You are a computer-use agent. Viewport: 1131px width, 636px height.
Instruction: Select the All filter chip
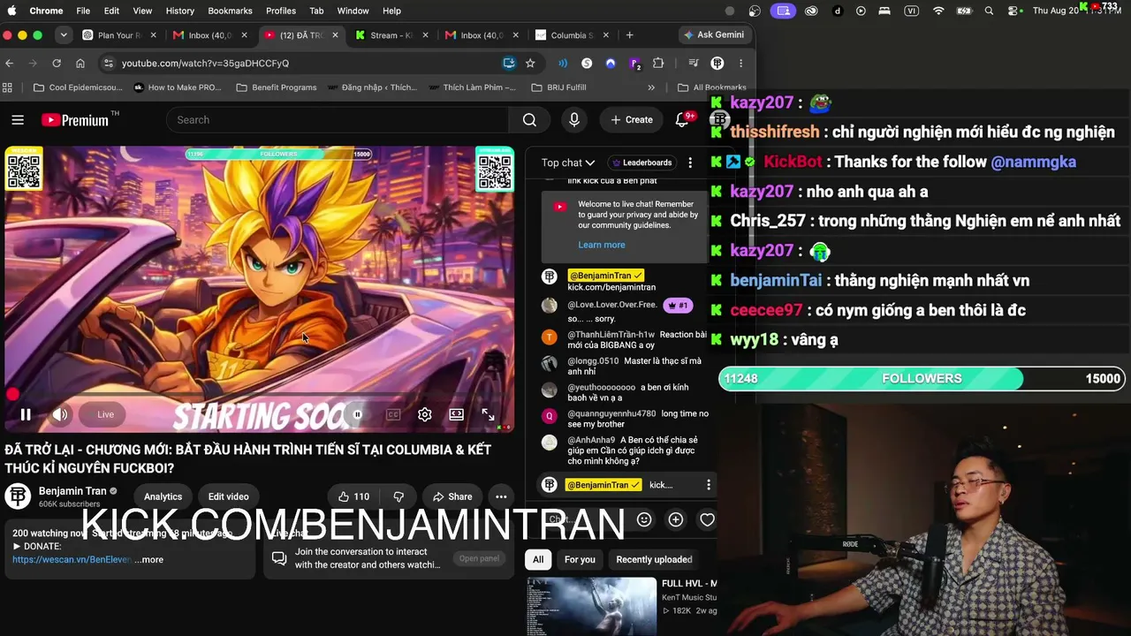pos(538,559)
